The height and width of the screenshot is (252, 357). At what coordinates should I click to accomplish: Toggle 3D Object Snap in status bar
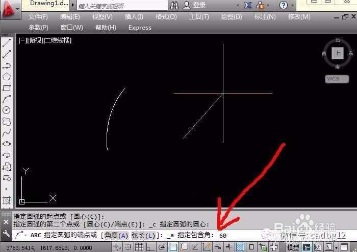[184, 247]
